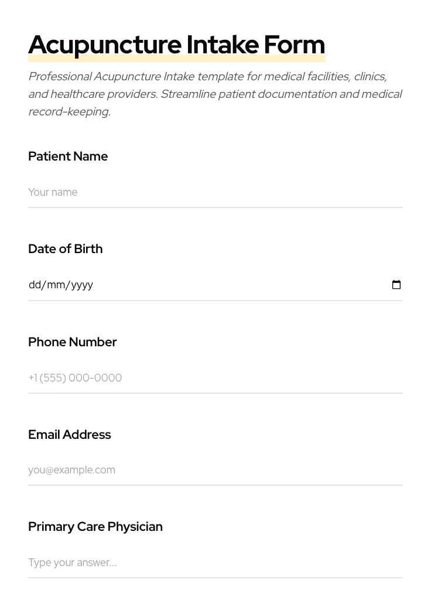Focus the Primary Care Physician answer field
431x600 pixels.
tap(215, 562)
